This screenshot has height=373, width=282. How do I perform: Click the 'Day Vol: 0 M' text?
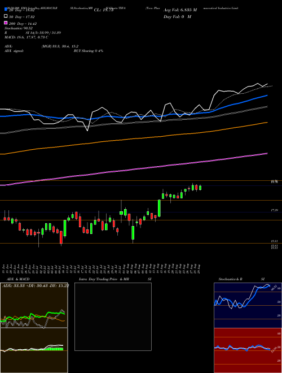pos(177,17)
